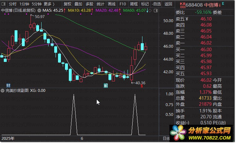
Task: Expand the 更多 period options
Action: click(49, 4)
